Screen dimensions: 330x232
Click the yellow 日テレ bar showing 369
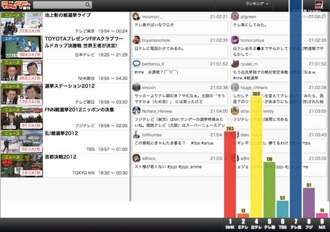click(256, 157)
